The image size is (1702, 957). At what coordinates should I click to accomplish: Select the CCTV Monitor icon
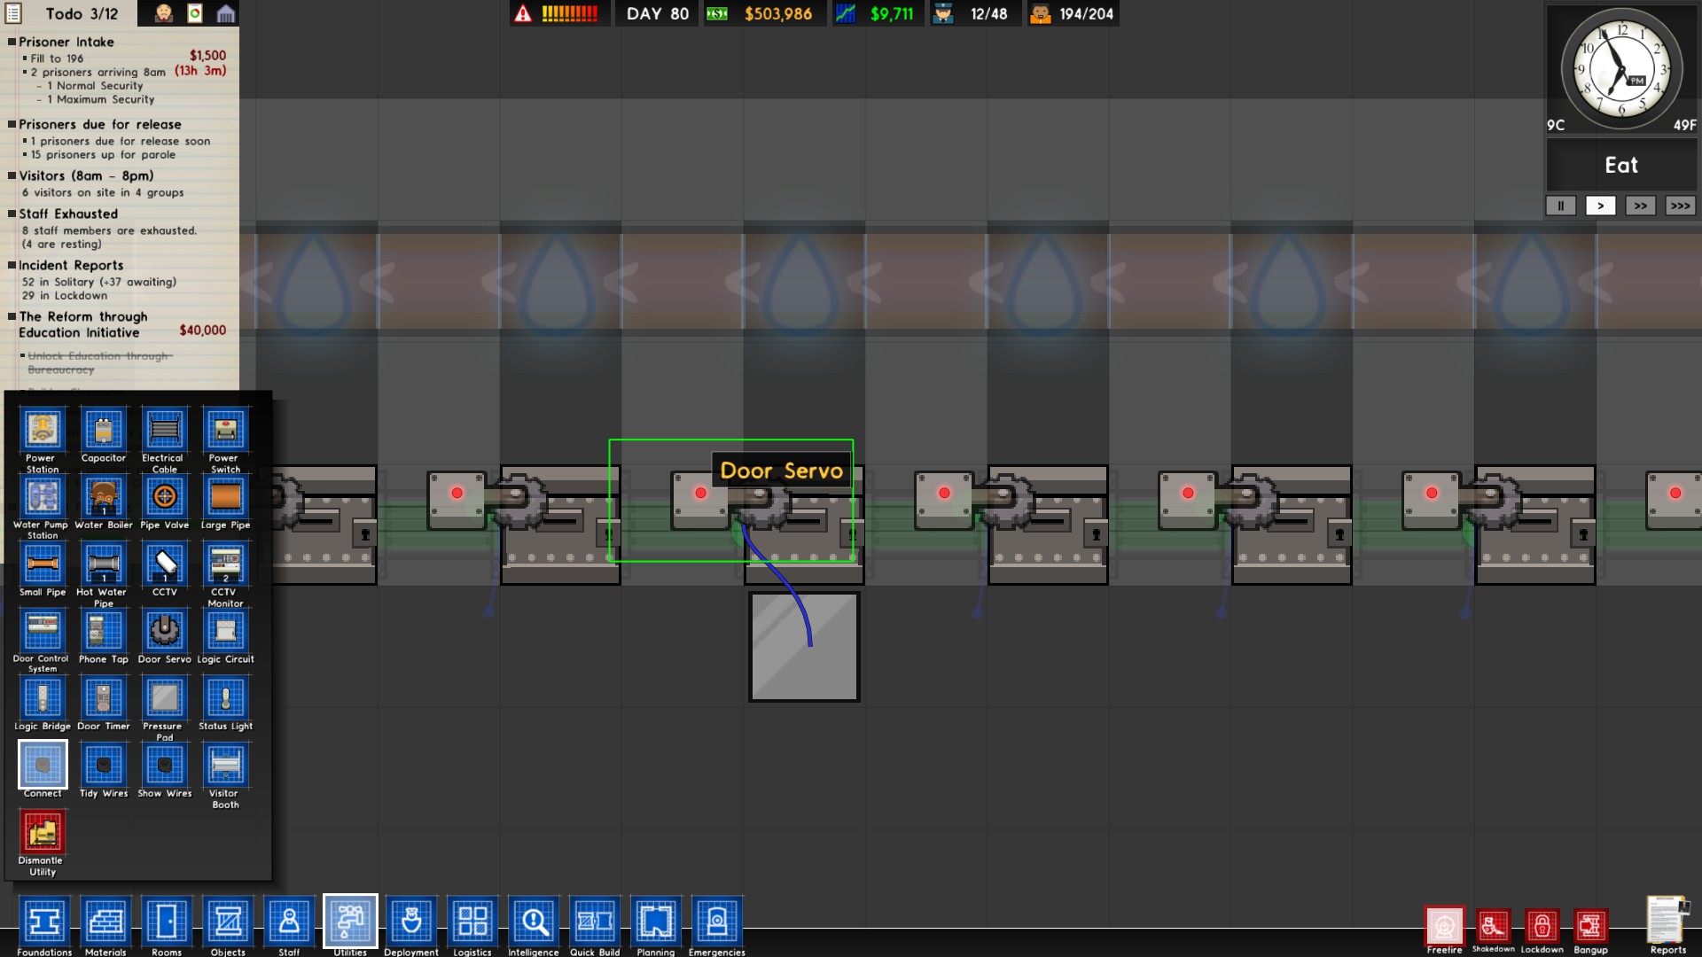coord(225,564)
